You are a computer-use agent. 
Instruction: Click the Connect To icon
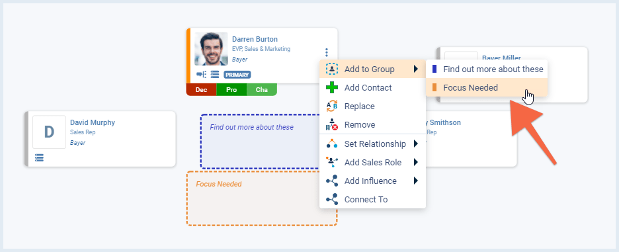[332, 200]
